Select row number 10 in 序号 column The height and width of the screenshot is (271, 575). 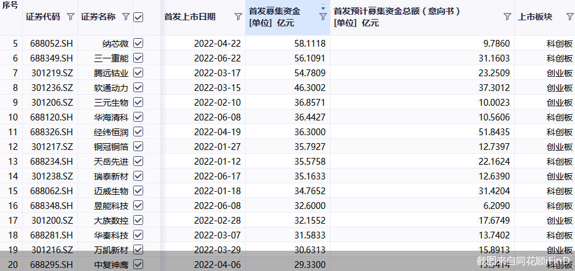tap(14, 117)
